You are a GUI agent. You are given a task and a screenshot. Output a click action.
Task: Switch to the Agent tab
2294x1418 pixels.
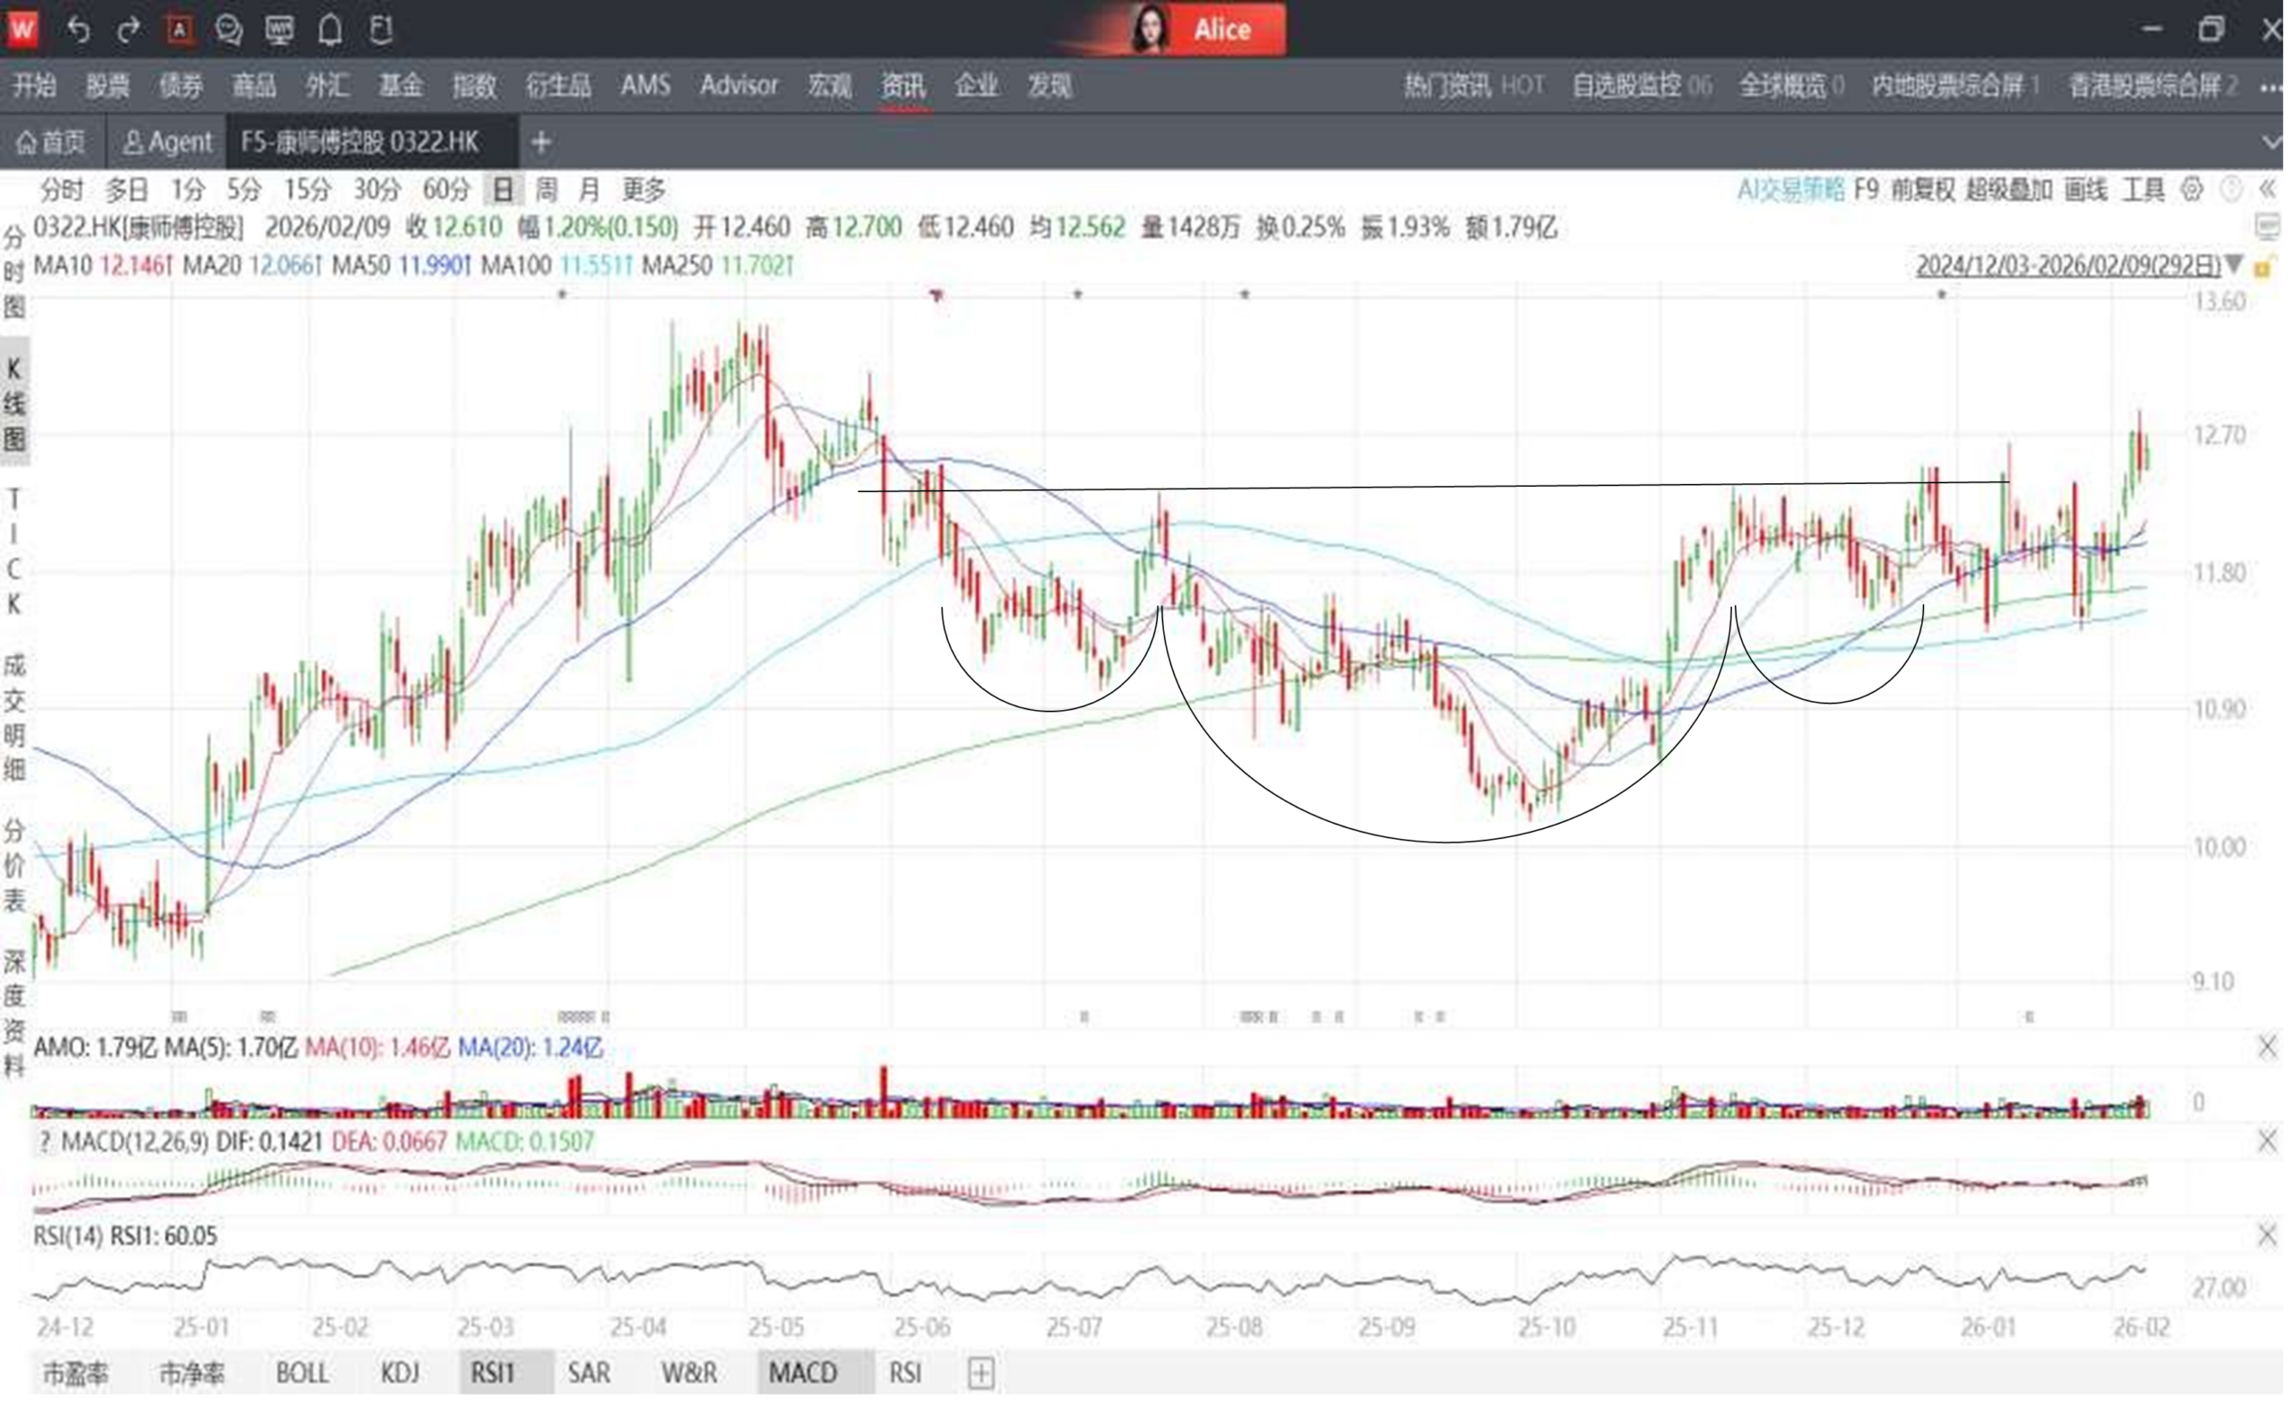[168, 143]
